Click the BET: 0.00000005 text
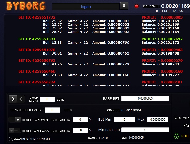The width and height of the screenshot is (190, 144). pos(133,138)
